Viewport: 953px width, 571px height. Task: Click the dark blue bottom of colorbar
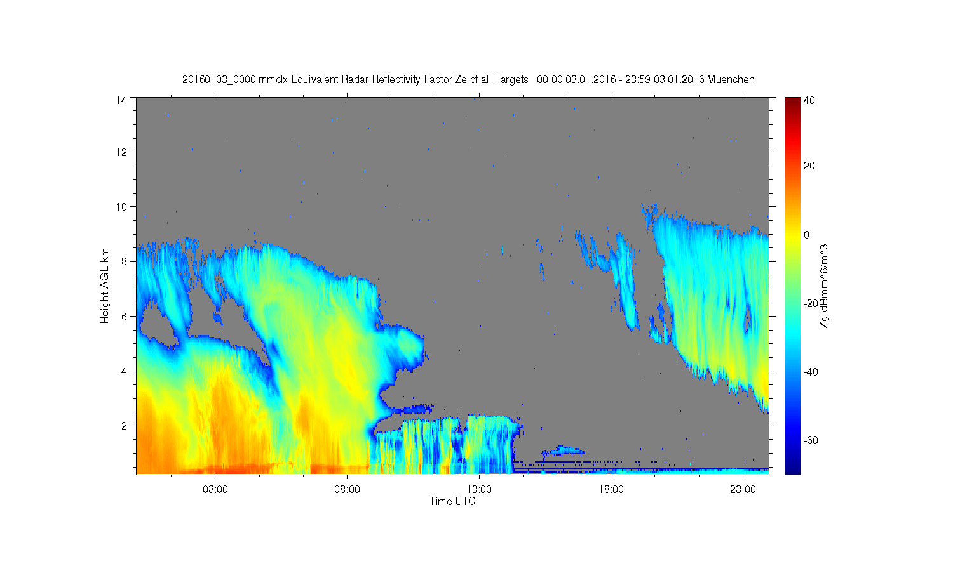792,468
